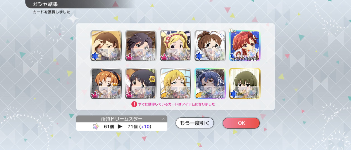Select the New red-haired idol card
The height and width of the screenshot is (150, 351).
(x=245, y=46)
